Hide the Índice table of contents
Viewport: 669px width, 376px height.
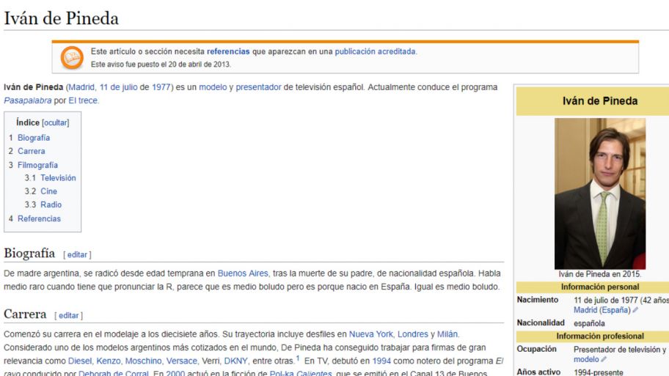[55, 122]
